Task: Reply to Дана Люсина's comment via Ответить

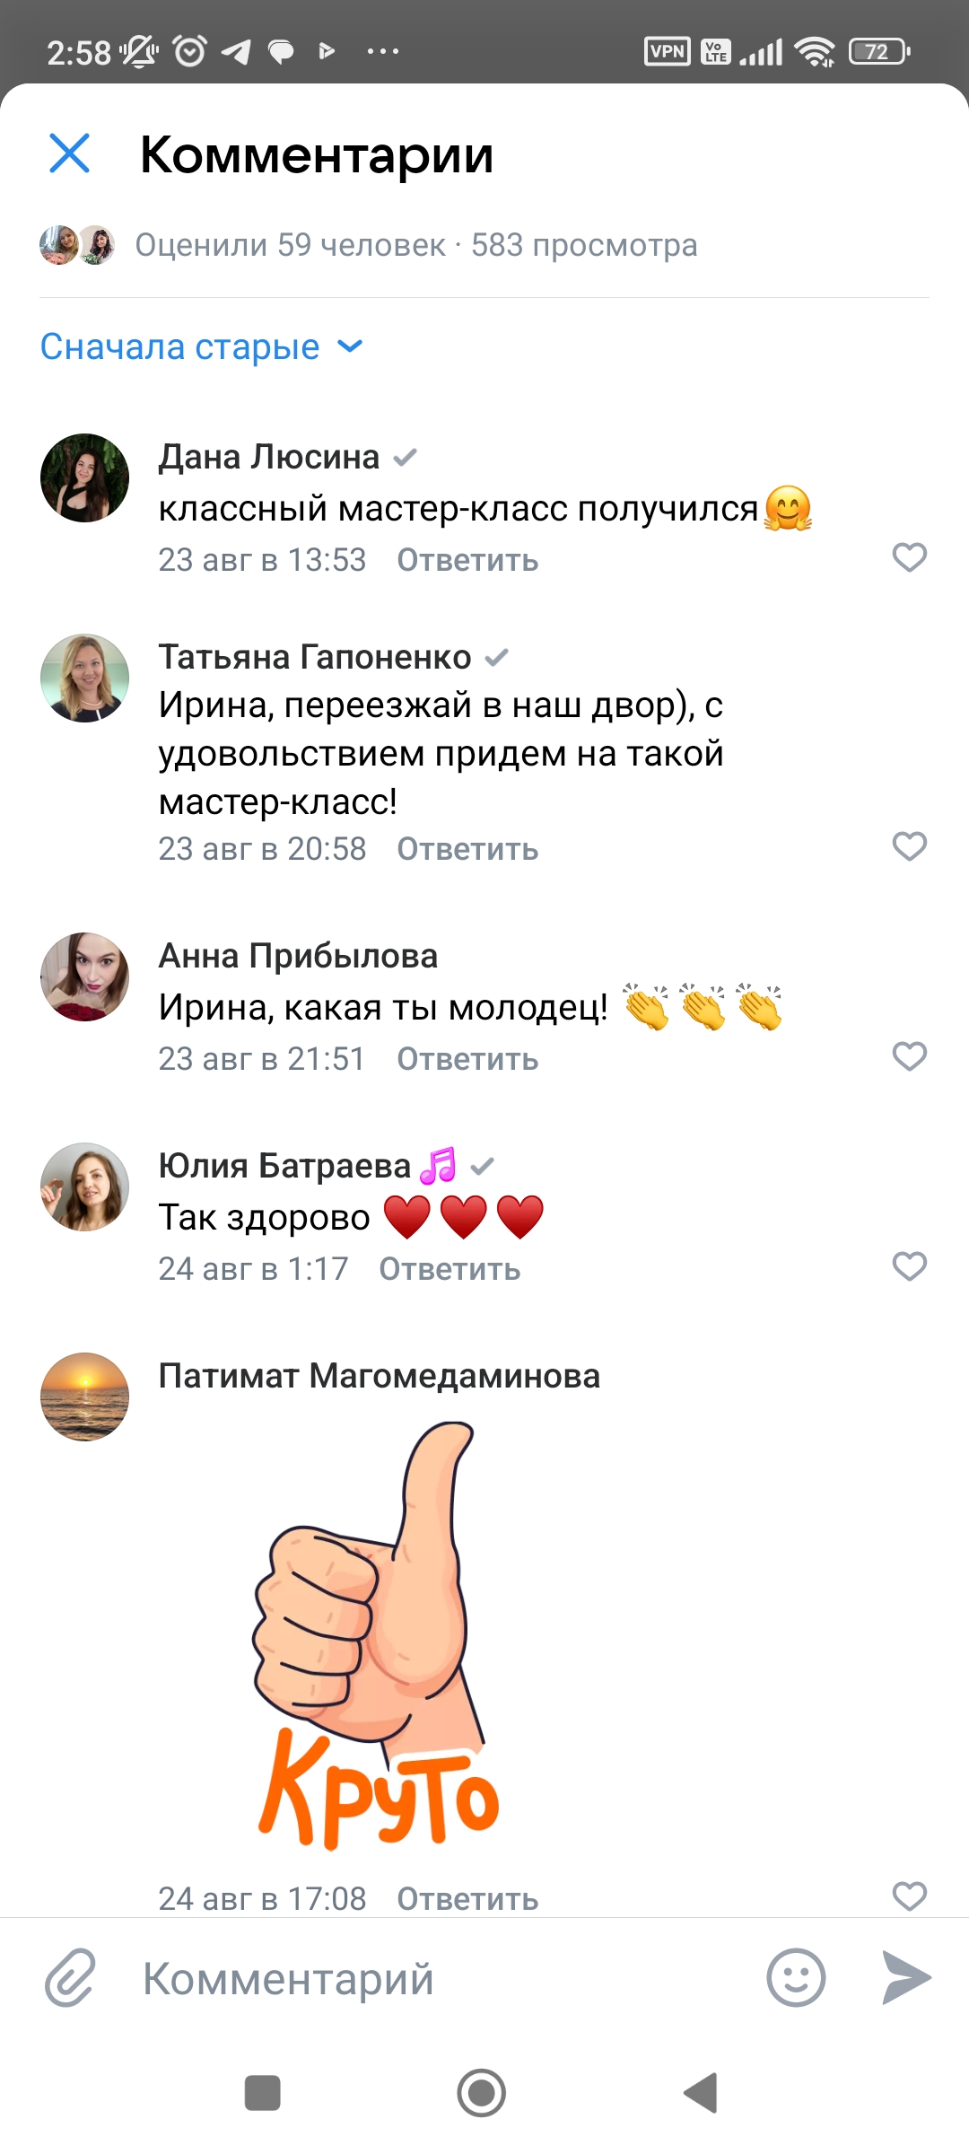Action: (467, 560)
